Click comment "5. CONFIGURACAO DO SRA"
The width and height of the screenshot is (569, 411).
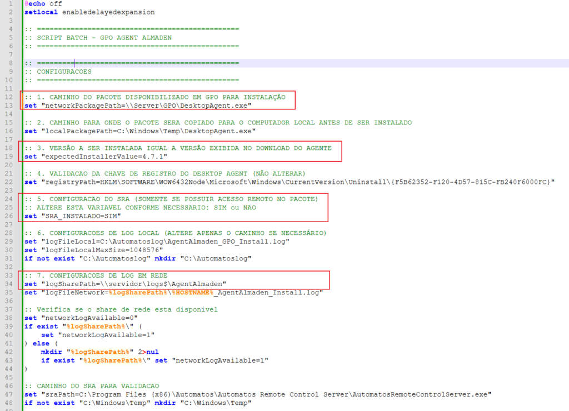point(171,199)
